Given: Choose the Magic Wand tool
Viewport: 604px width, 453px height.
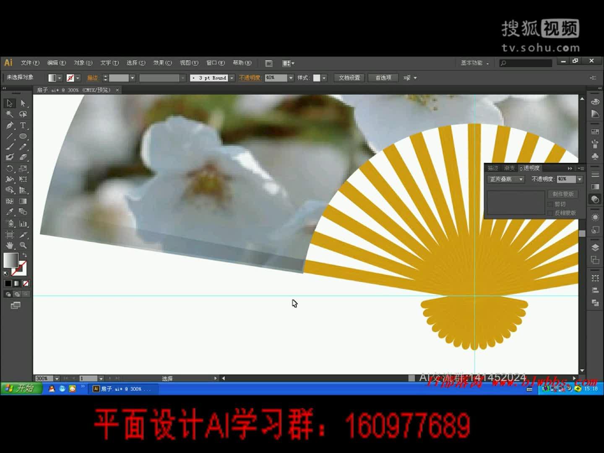Looking at the screenshot, I should [9, 114].
